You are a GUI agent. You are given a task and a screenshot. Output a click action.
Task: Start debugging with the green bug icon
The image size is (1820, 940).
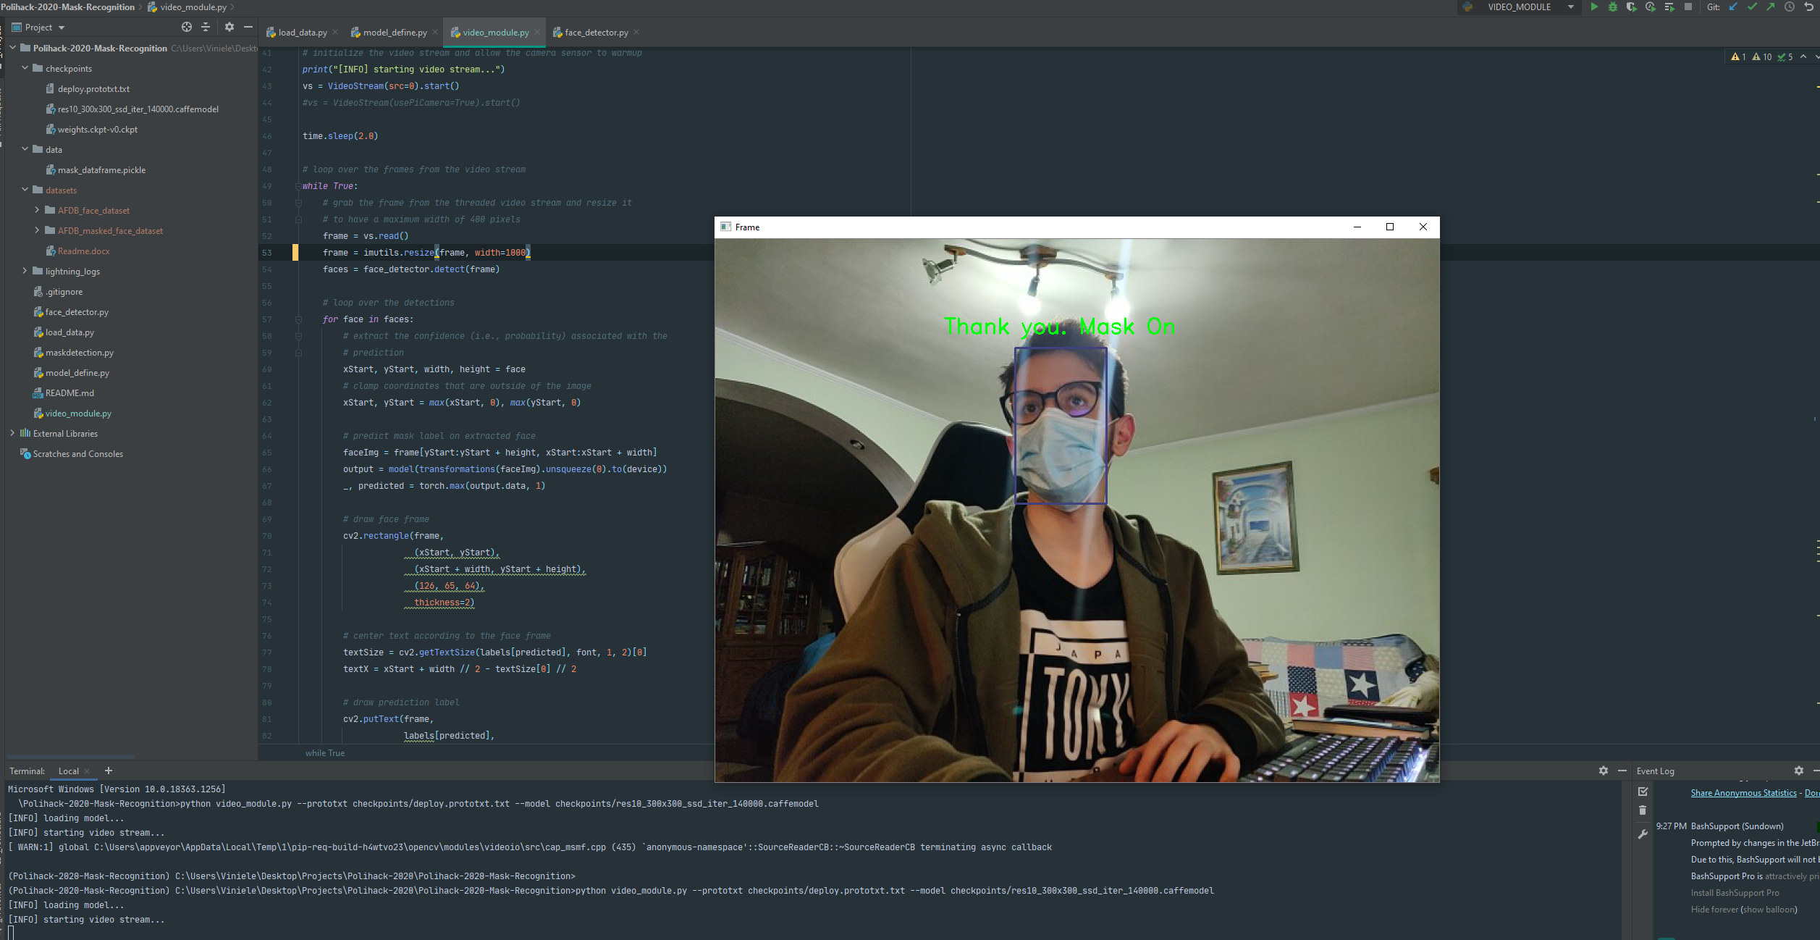click(x=1613, y=7)
